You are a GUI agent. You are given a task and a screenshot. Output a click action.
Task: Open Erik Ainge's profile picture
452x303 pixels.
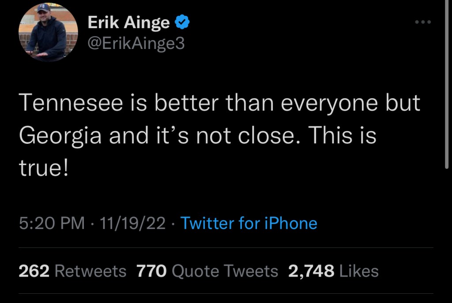pyautogui.click(x=48, y=32)
